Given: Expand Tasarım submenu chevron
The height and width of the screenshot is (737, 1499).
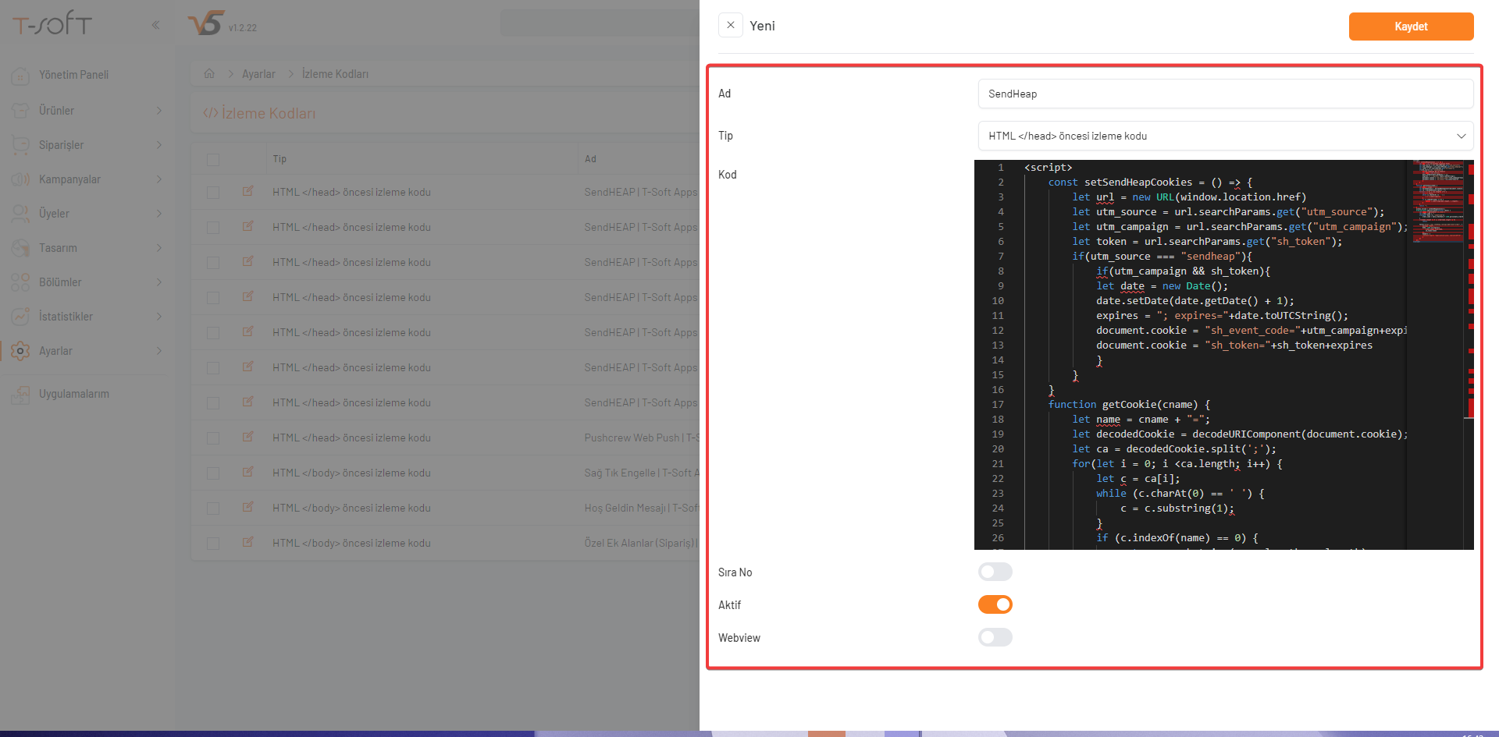Looking at the screenshot, I should [x=159, y=248].
